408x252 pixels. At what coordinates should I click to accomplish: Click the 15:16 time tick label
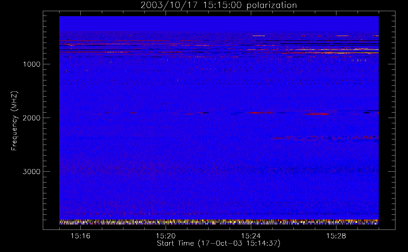80,236
